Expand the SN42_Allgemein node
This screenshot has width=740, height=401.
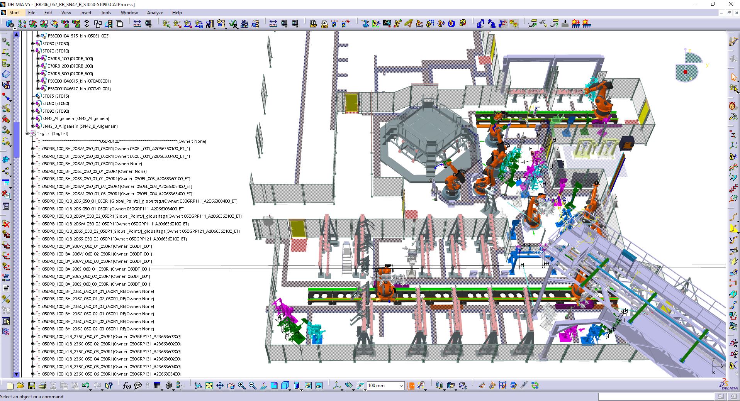click(33, 118)
